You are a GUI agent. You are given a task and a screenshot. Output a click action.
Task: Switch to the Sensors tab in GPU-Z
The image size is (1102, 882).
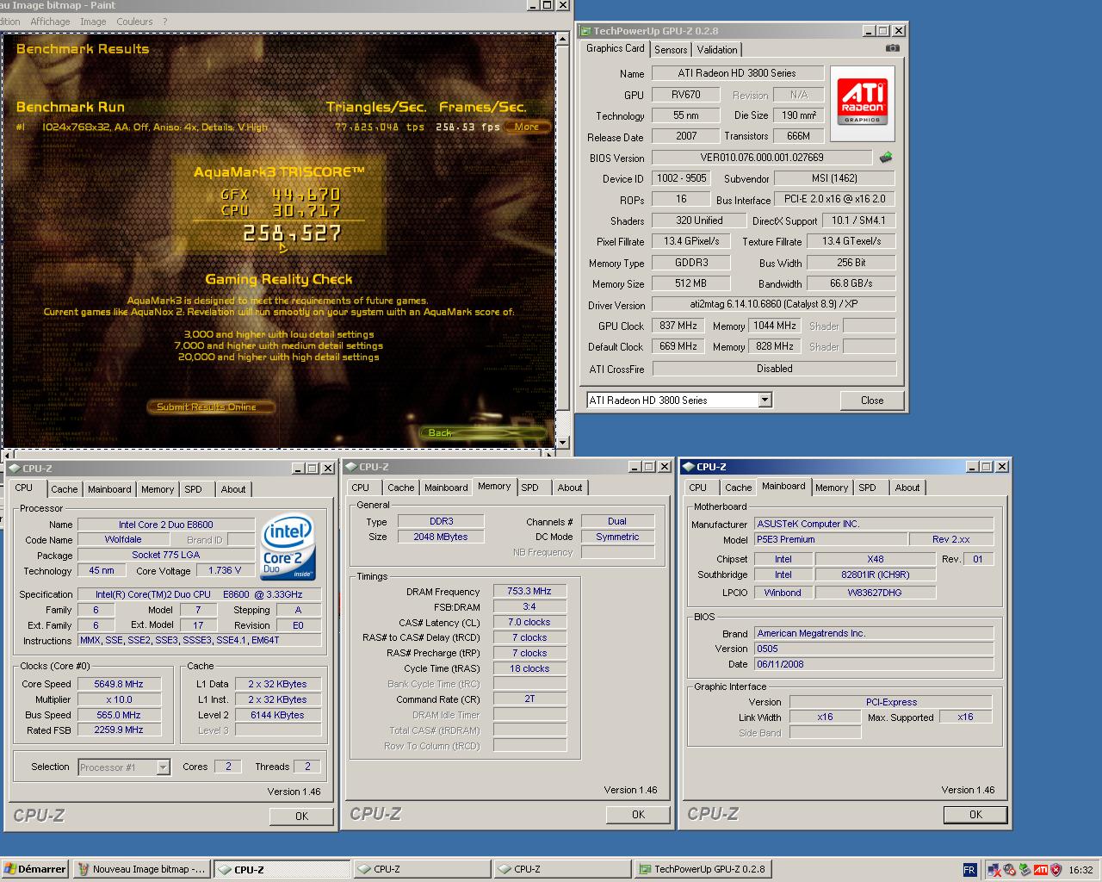coord(671,50)
